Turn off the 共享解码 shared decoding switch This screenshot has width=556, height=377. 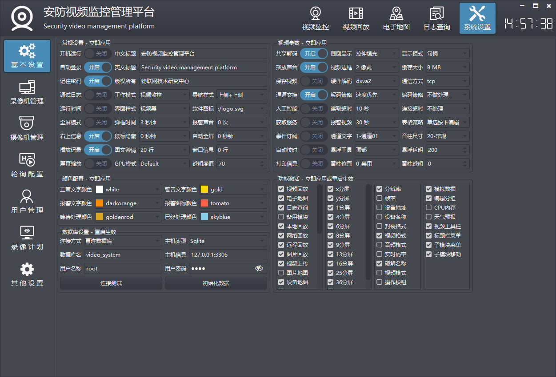(314, 54)
